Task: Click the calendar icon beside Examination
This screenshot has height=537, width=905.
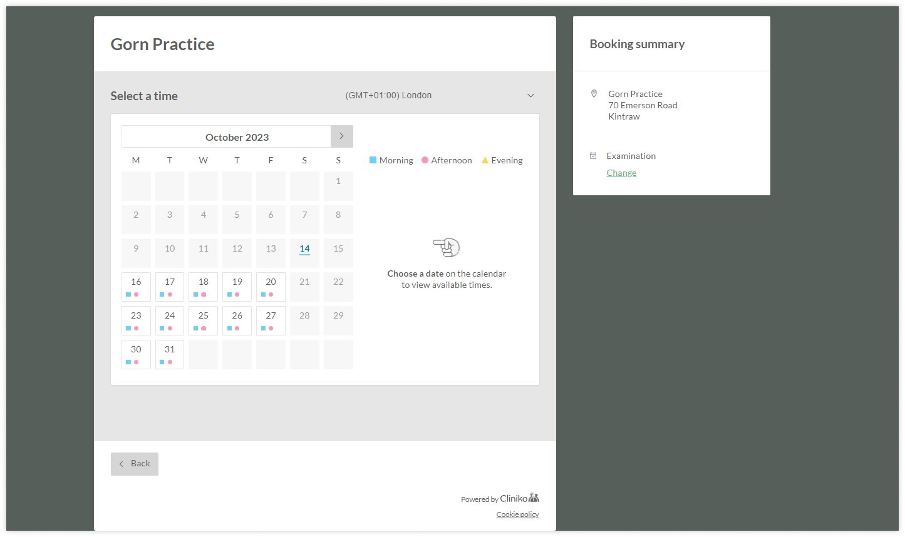Action: point(593,156)
